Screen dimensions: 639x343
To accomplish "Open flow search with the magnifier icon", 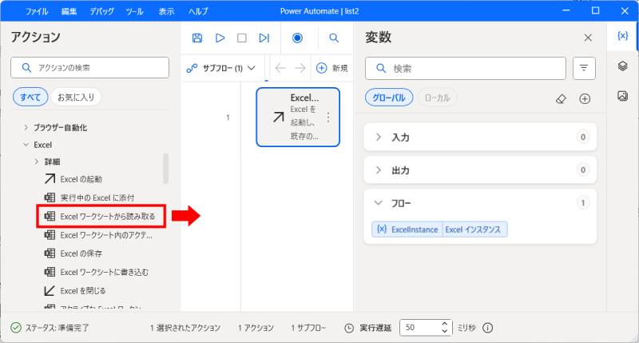I will point(334,38).
